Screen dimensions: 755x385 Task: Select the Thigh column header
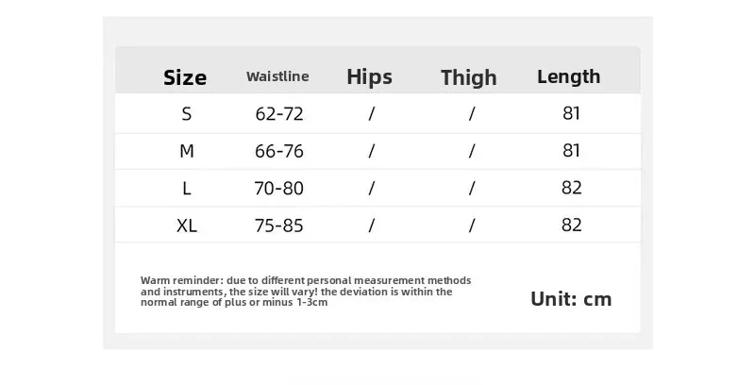pos(470,77)
